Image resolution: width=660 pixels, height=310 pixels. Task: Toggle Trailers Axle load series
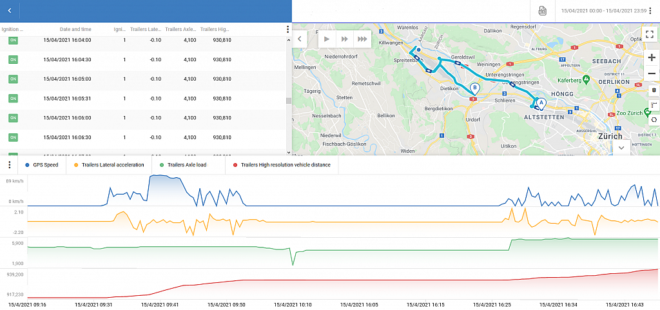tap(188, 165)
